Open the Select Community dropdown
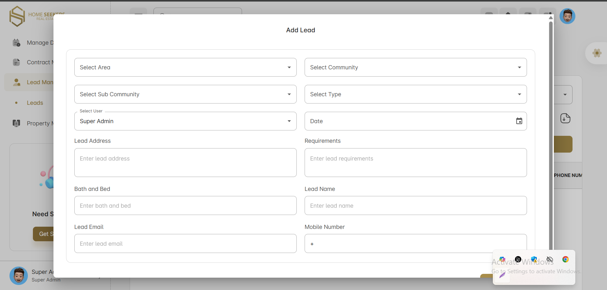The height and width of the screenshot is (290, 607). 415,67
